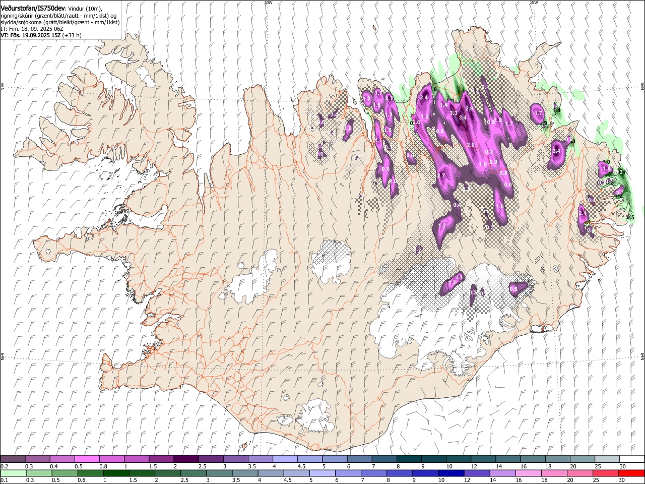Click upper legend swatch starting at 0.8
The height and width of the screenshot is (484, 645).
click(112, 459)
